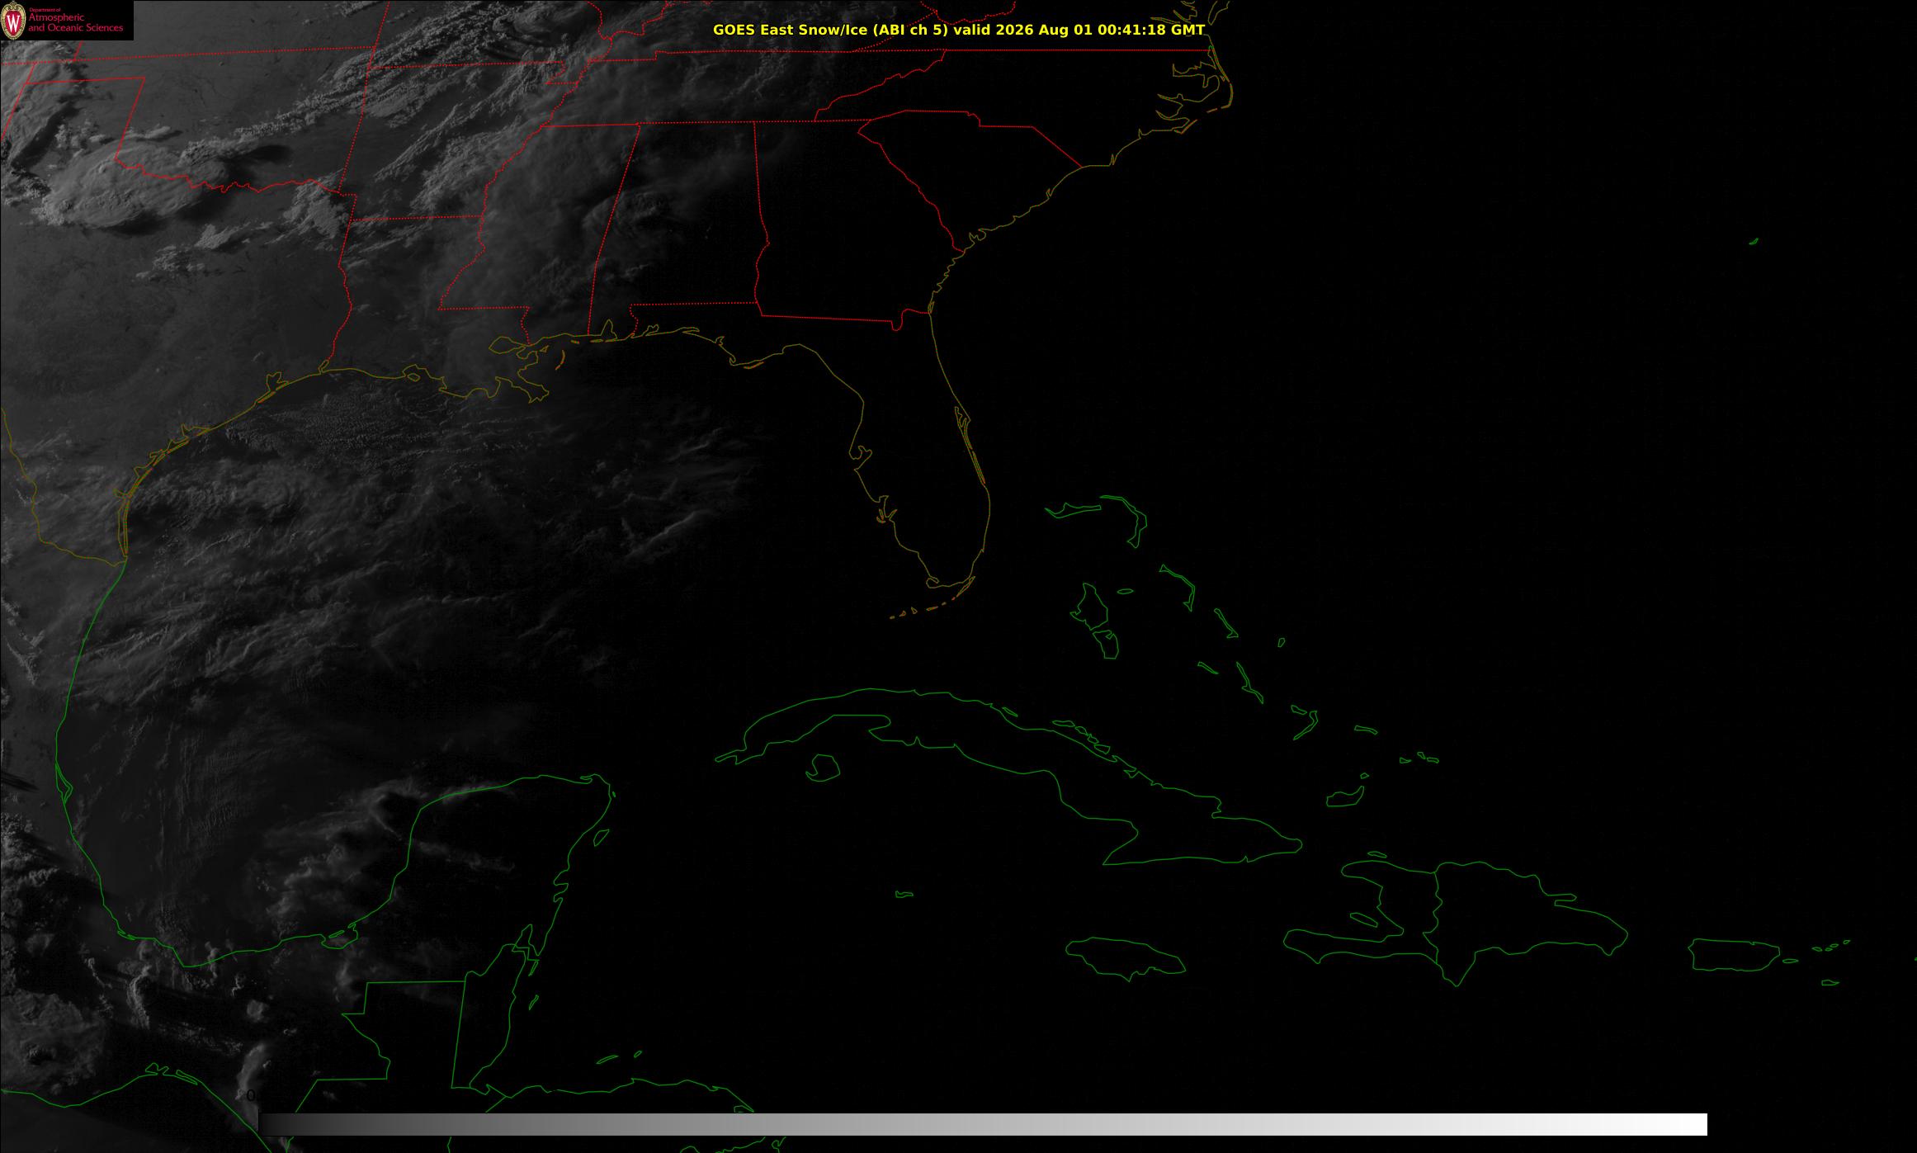Click inside the Puerto Rico outline
This screenshot has height=1153, width=1917.
[1733, 955]
